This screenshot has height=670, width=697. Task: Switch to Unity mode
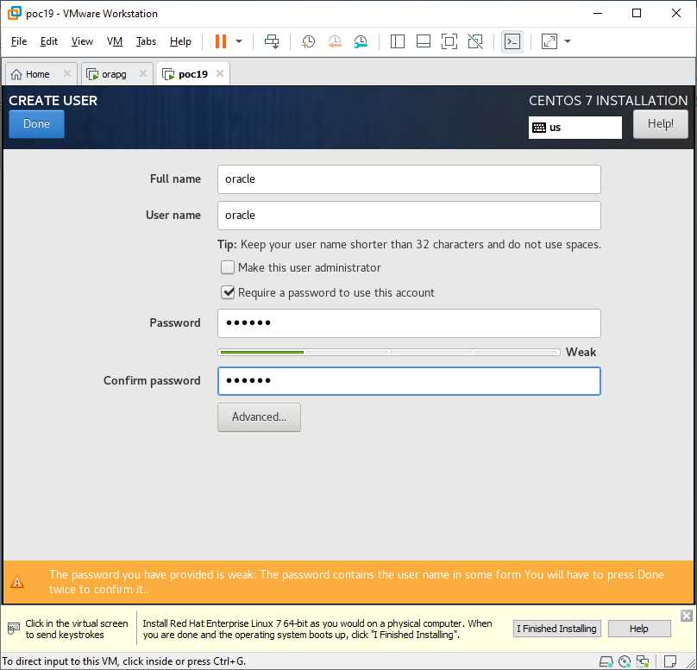475,41
